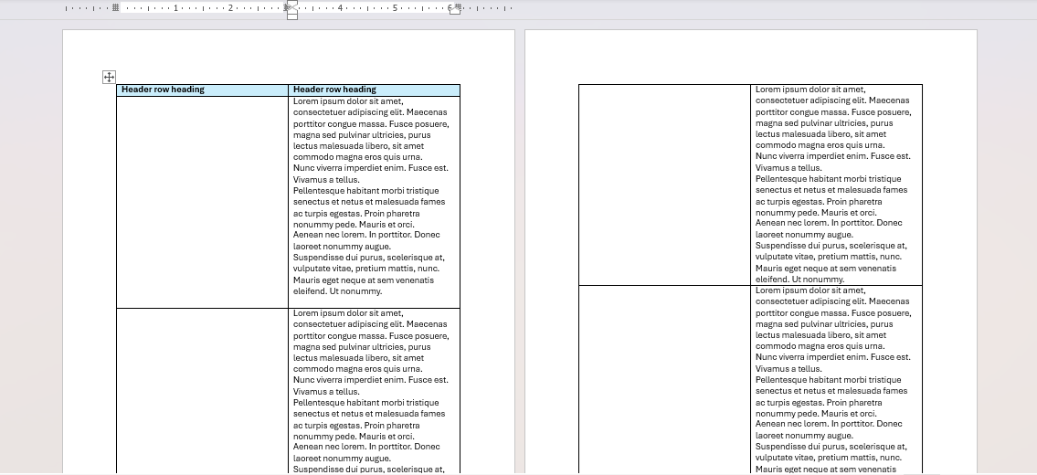Click the table move handle icon
This screenshot has height=475, width=1037.
(x=110, y=78)
